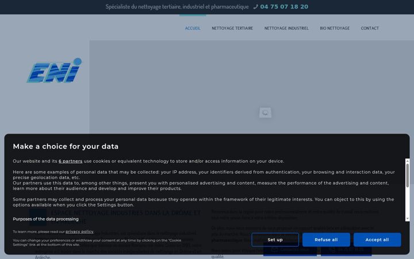This screenshot has width=414, height=259.
Task: Open the Contact page from the menu
Action: [370, 28]
